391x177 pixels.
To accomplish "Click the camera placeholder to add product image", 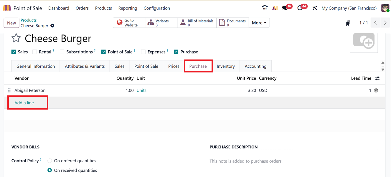I will (364, 42).
